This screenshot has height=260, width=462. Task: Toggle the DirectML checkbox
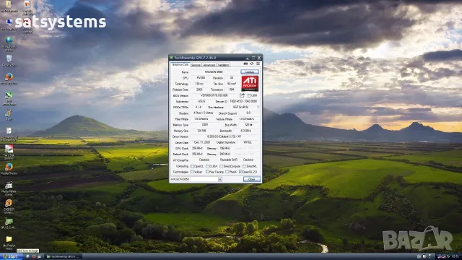pyautogui.click(x=244, y=166)
